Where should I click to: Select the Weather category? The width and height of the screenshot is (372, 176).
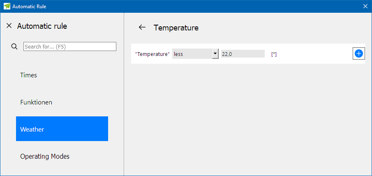point(62,129)
